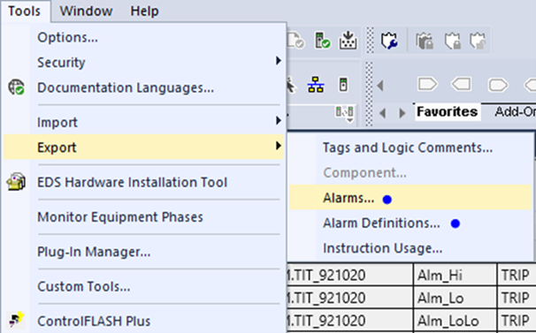
Task: Insert the right-pointing pentagon reference element
Action: click(x=427, y=84)
